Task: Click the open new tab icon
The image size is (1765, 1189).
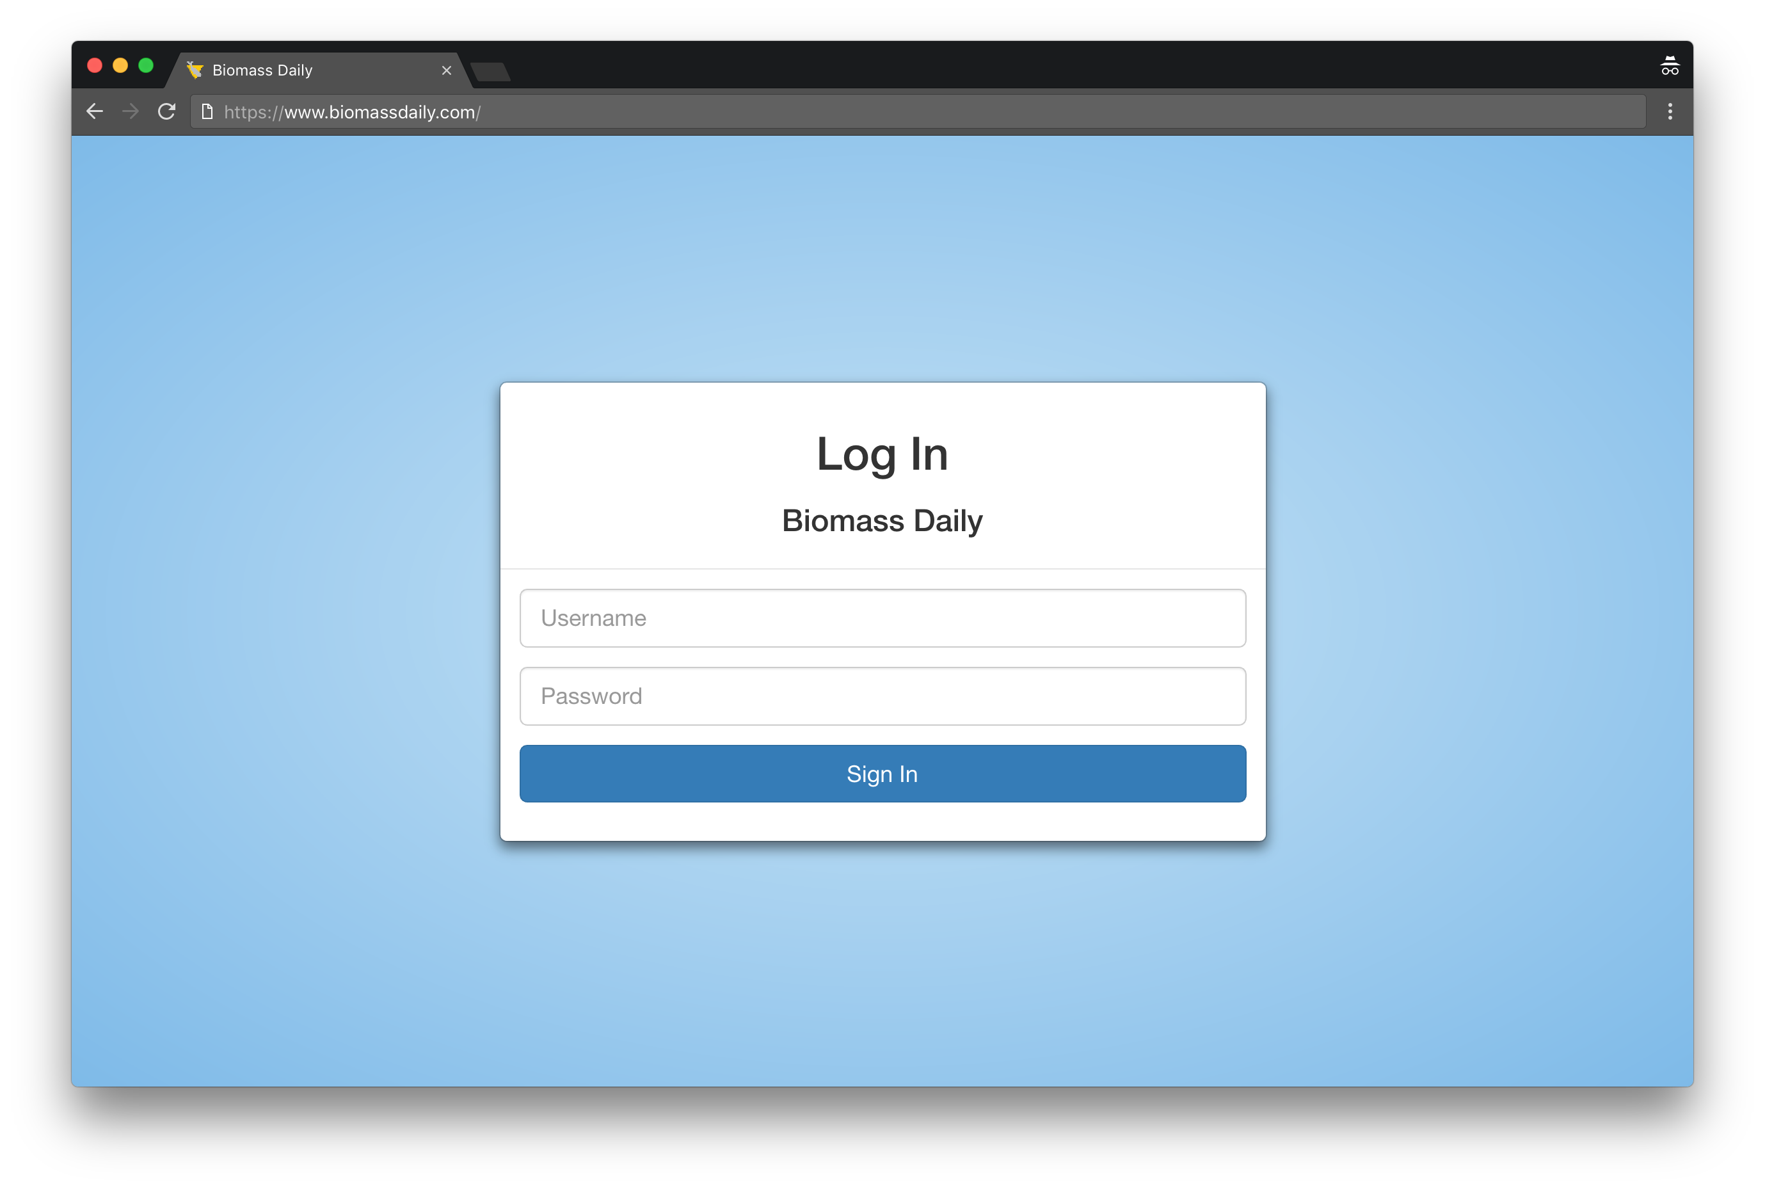Action: [x=491, y=70]
